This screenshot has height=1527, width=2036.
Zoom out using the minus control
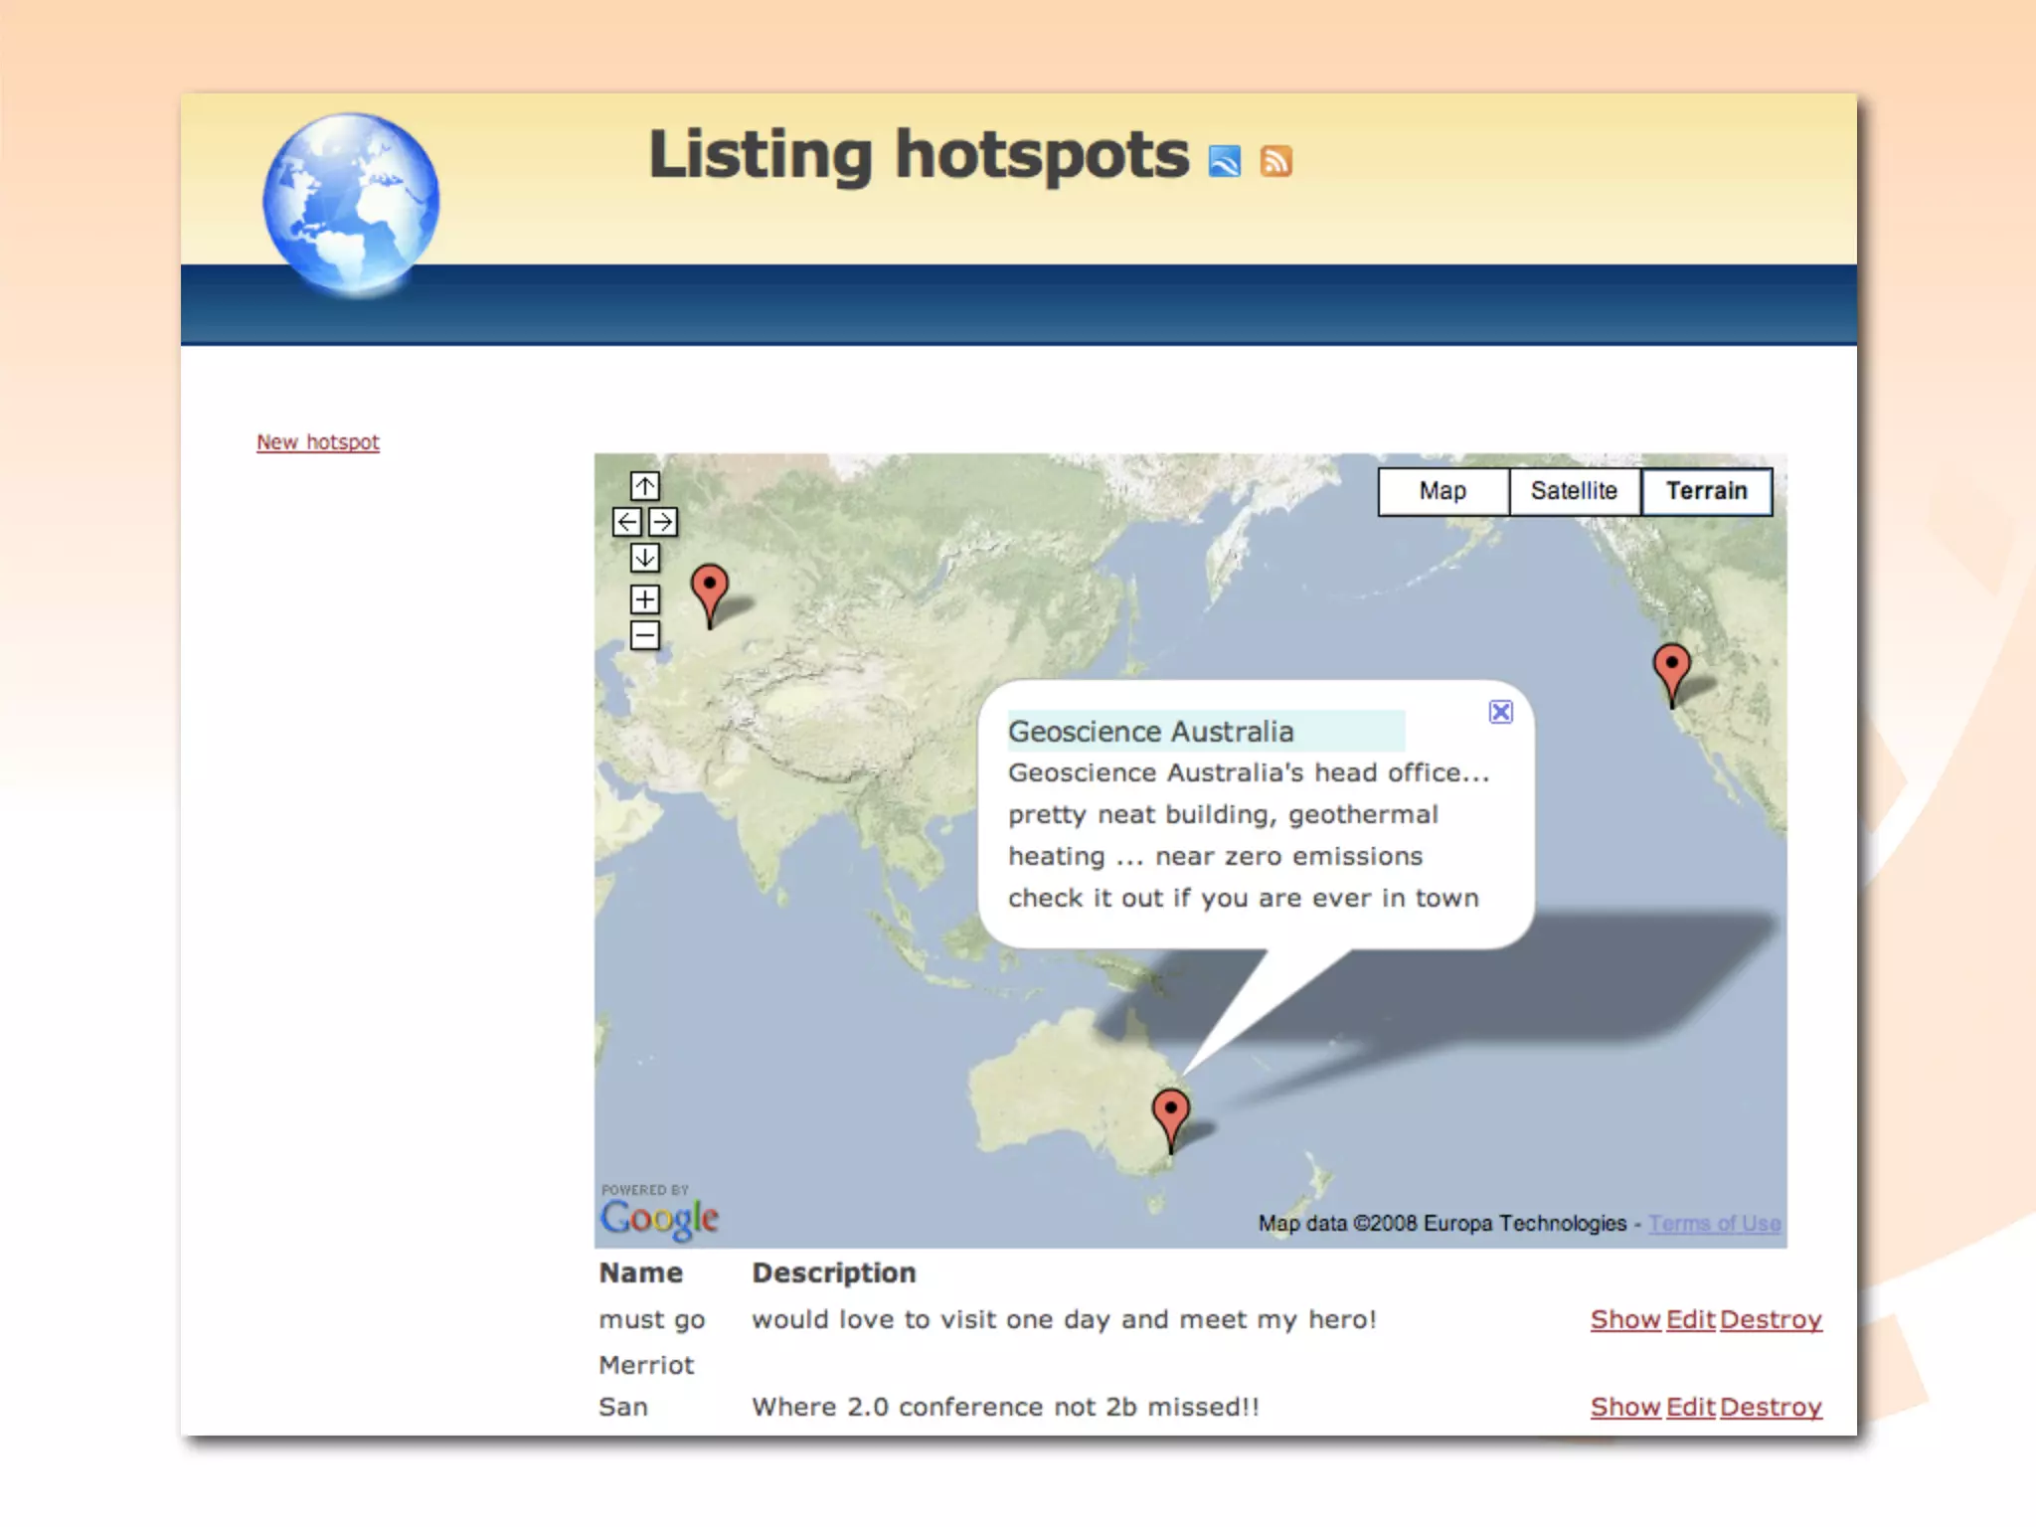pos(644,635)
